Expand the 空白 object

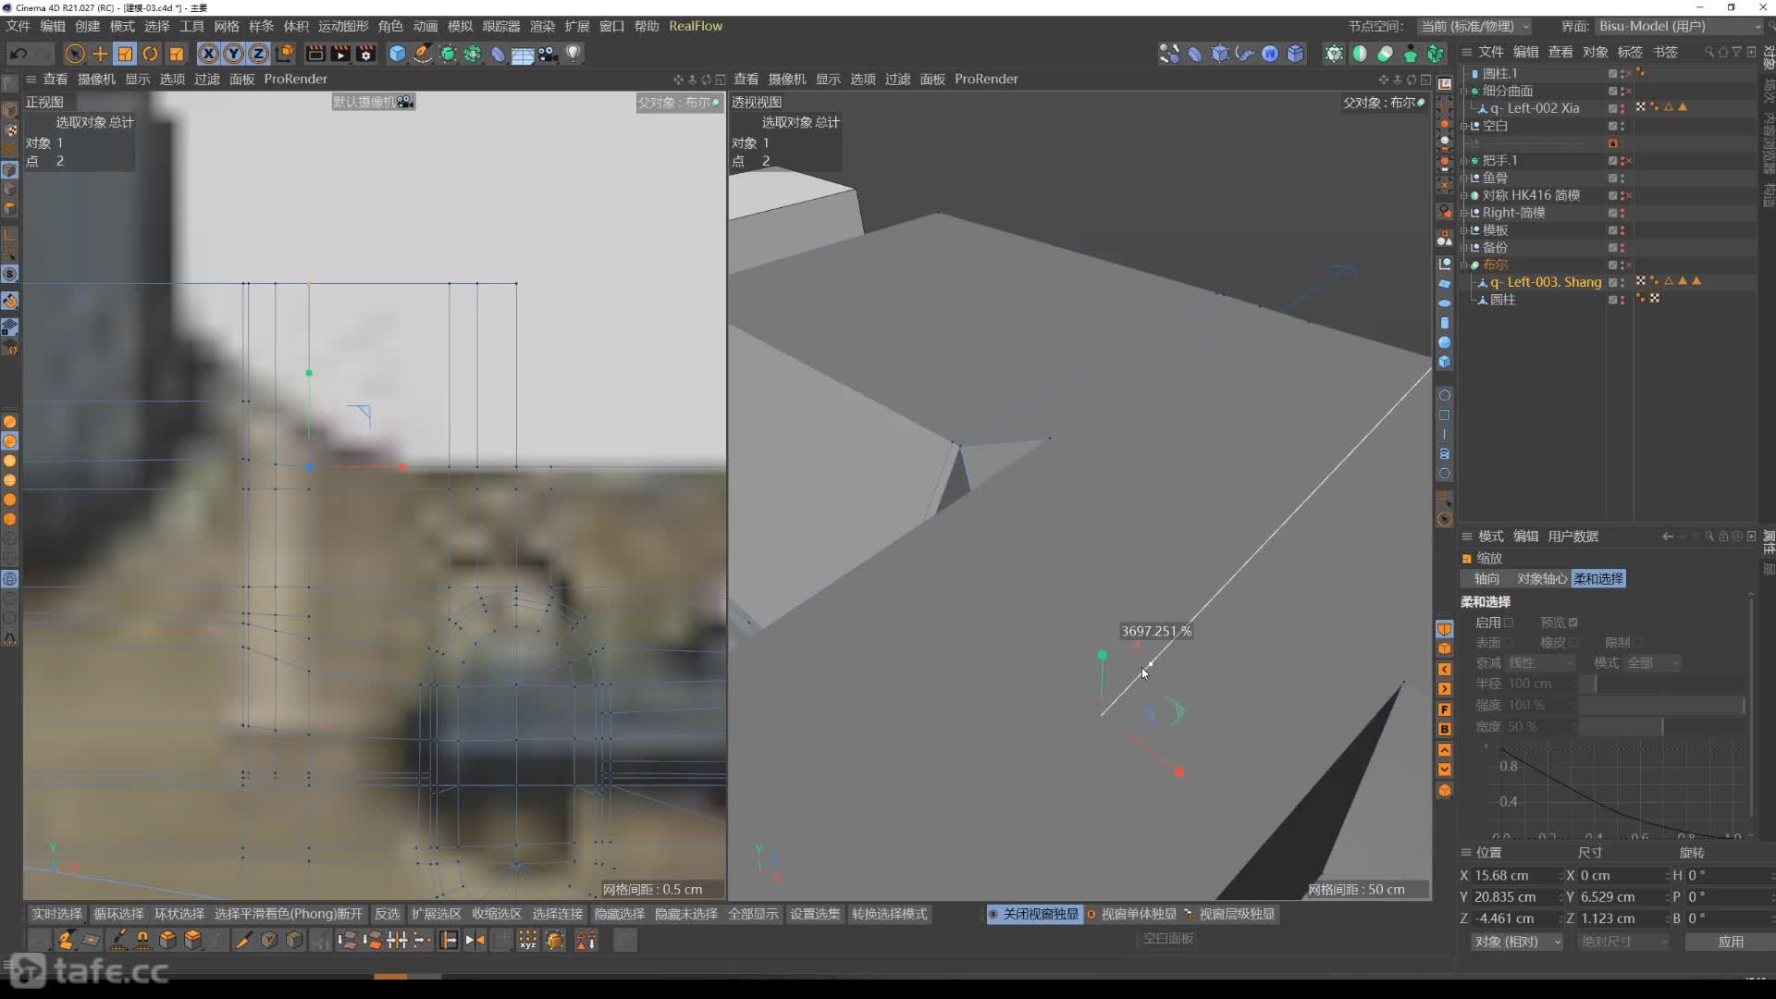1464,126
